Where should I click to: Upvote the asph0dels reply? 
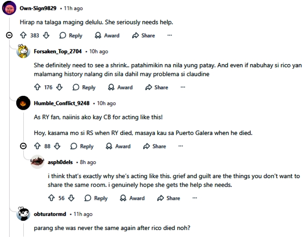[x=51, y=198]
